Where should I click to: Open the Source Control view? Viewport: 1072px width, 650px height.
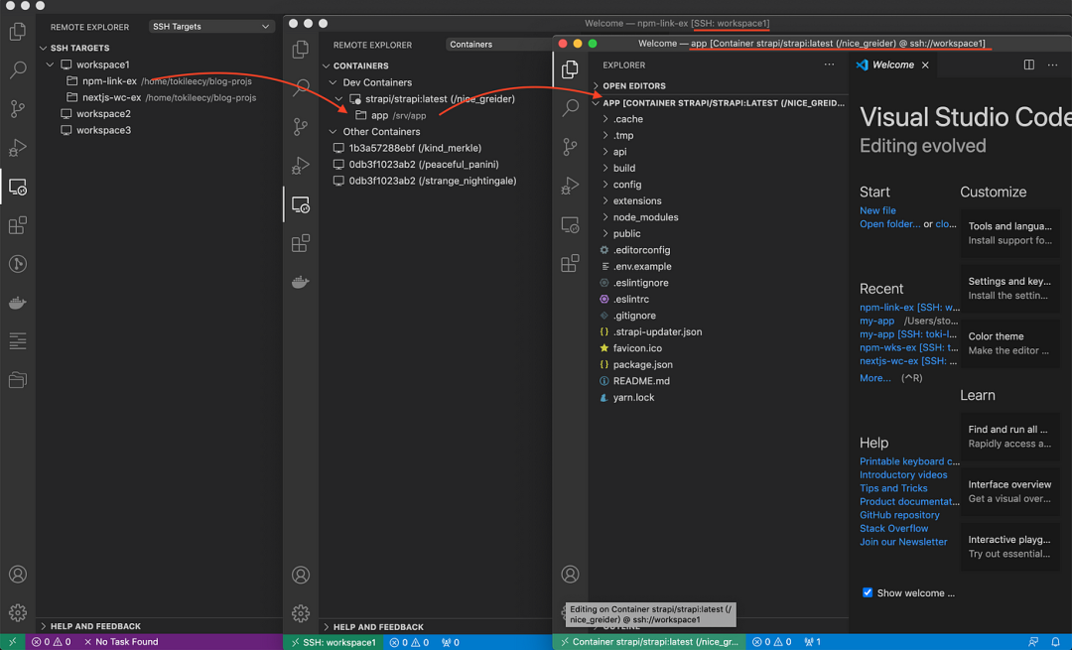[17, 108]
